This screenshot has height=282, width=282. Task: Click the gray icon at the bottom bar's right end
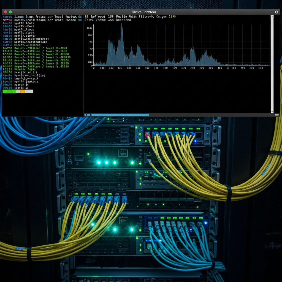pyautogui.click(x=276, y=115)
